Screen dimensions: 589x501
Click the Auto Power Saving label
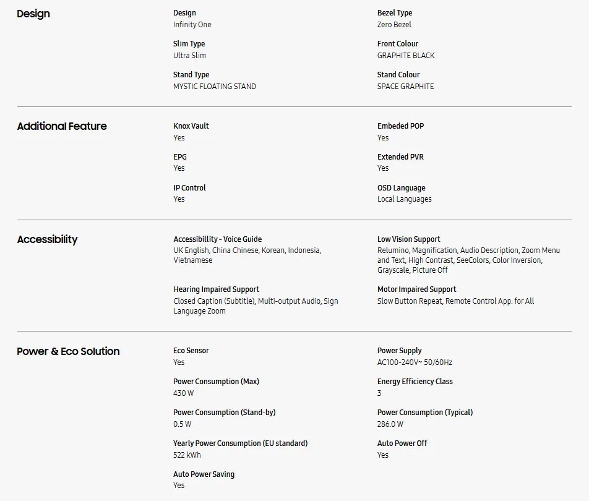[x=204, y=474]
